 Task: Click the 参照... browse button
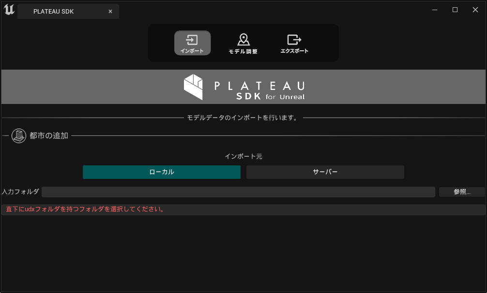coord(462,192)
